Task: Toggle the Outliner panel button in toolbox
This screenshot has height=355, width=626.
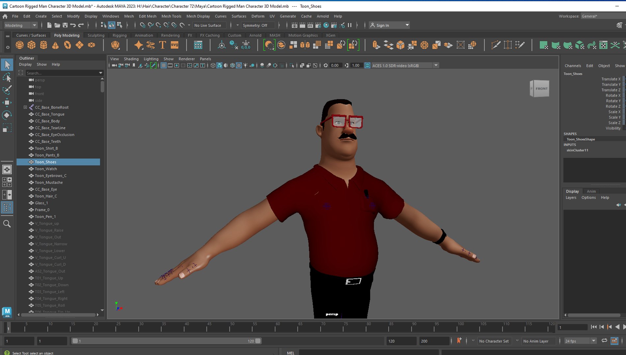Action: (x=7, y=207)
